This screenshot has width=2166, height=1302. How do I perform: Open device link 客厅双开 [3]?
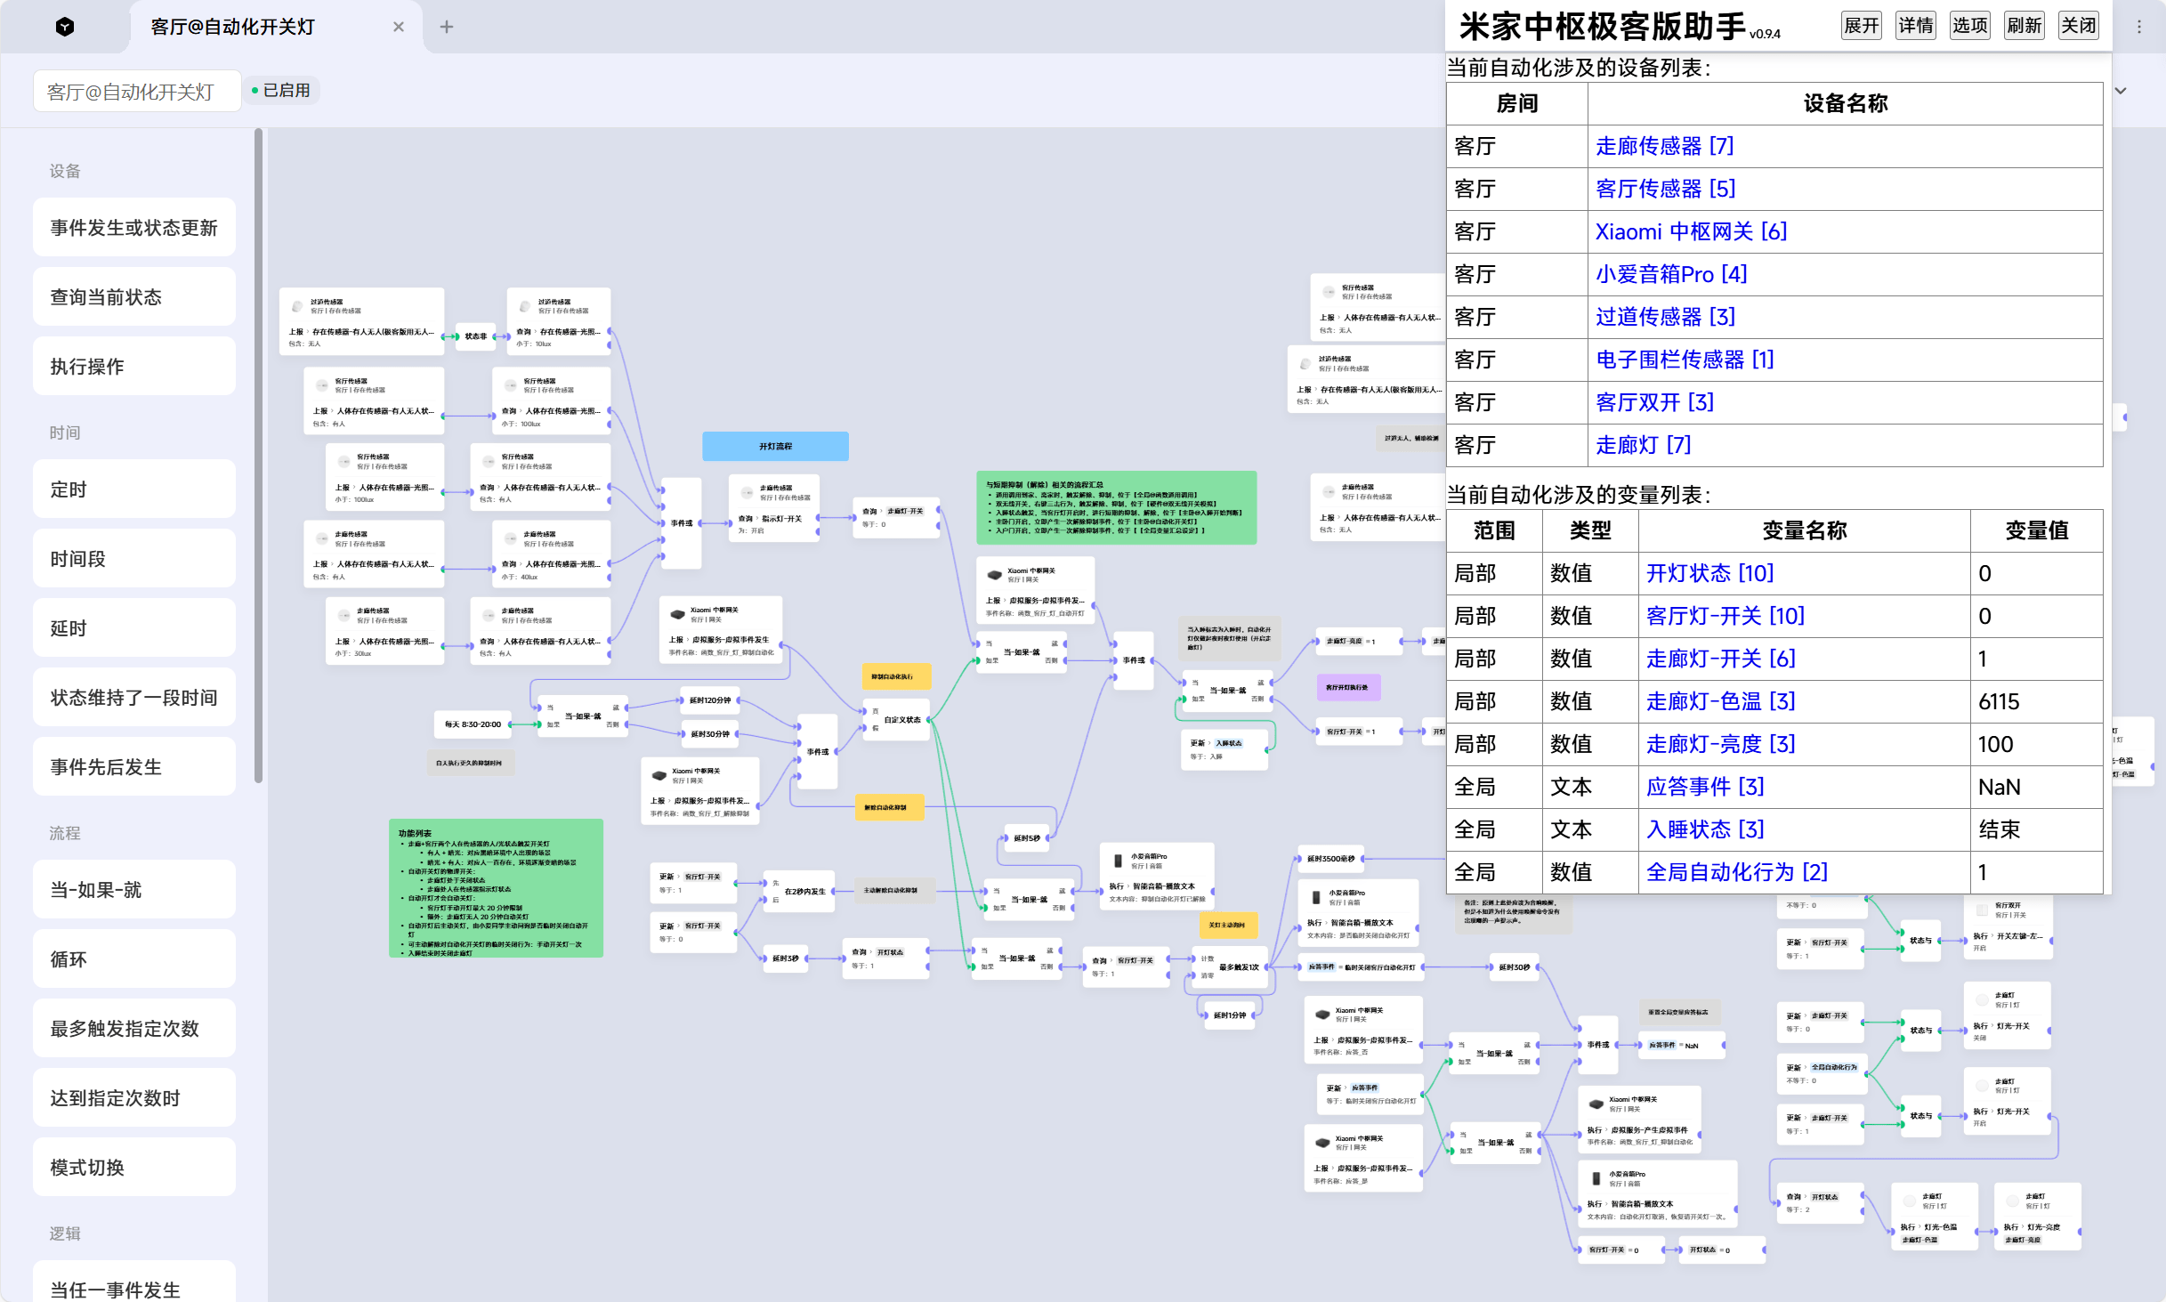[1655, 402]
